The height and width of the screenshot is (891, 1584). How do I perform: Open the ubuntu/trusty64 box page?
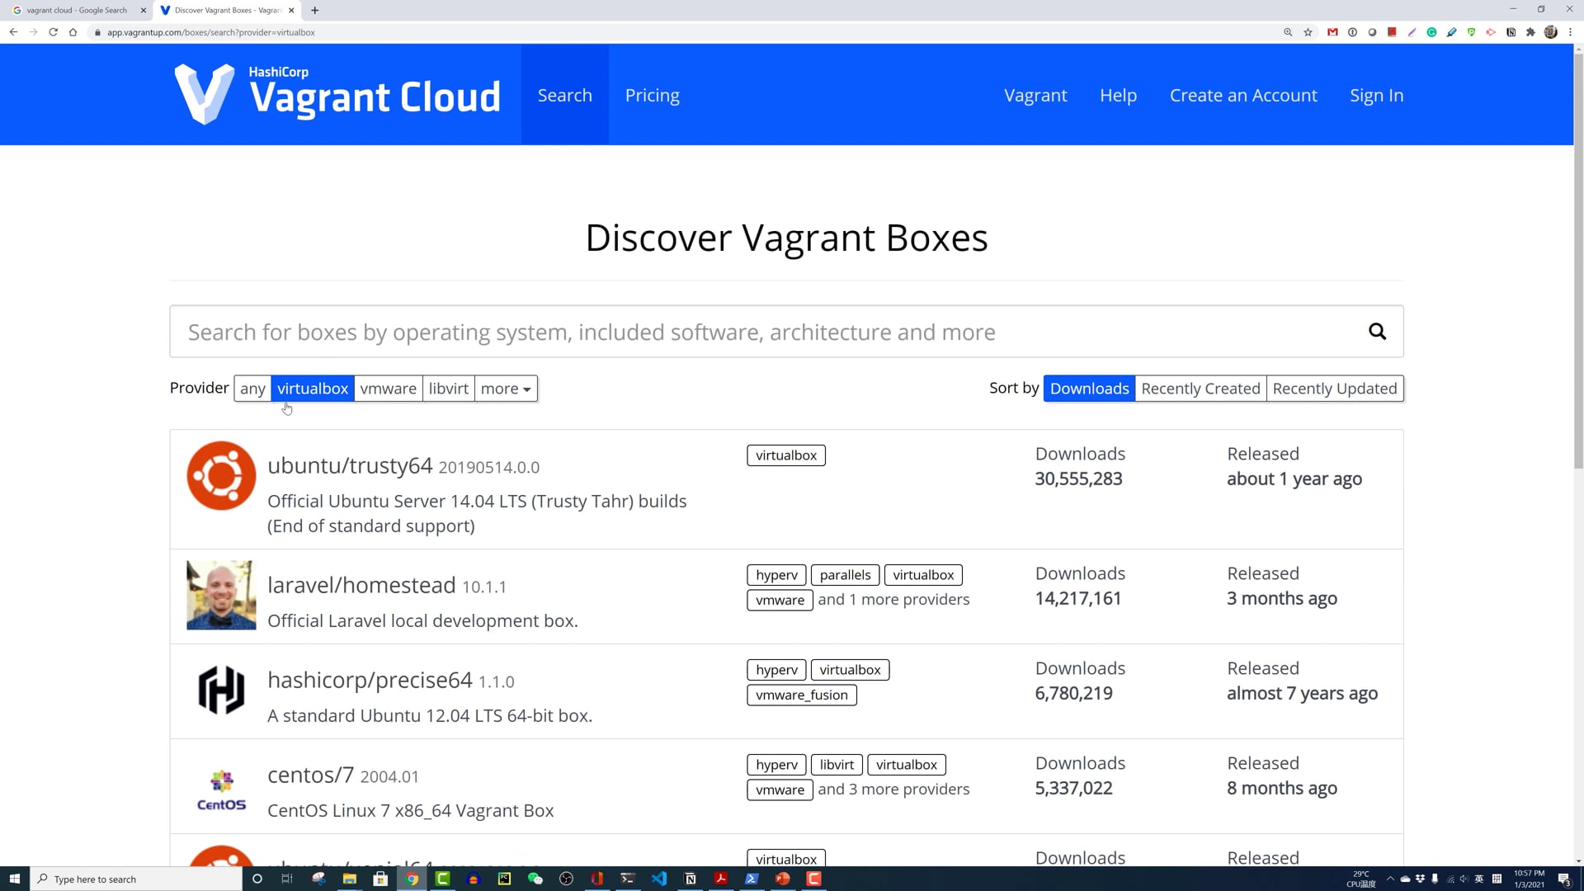click(x=350, y=464)
